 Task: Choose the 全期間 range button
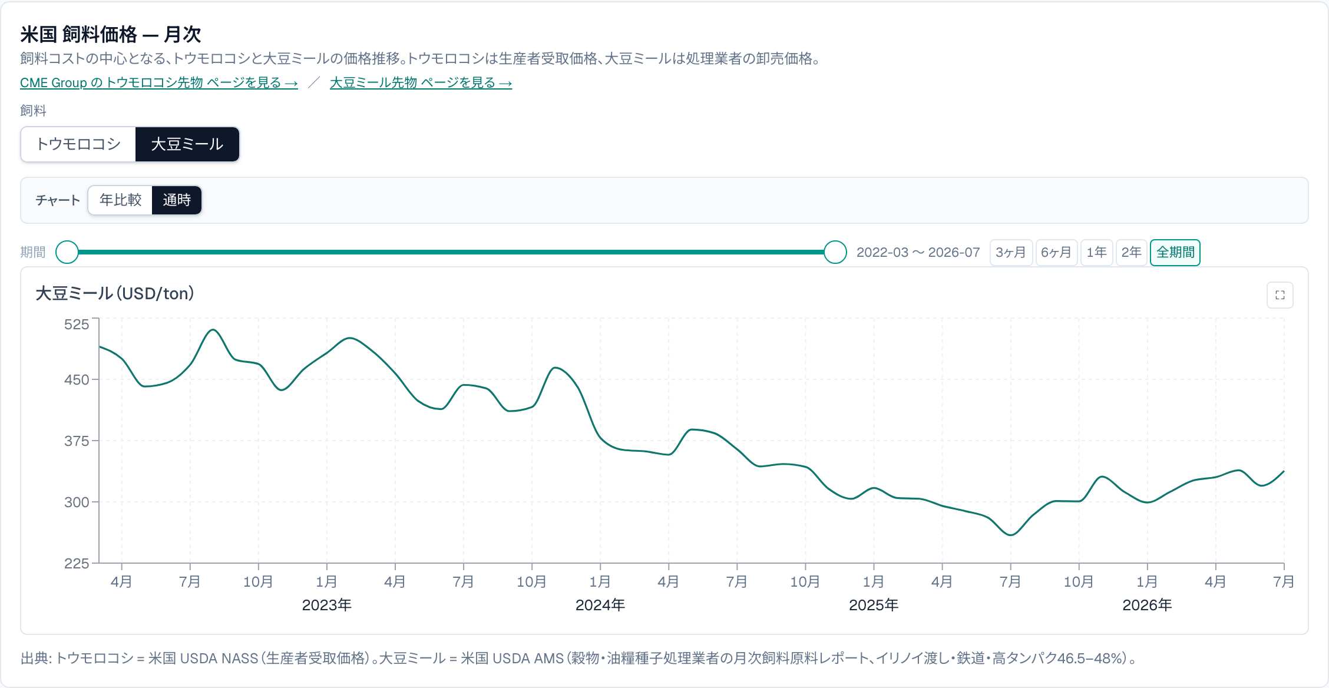[x=1175, y=253]
